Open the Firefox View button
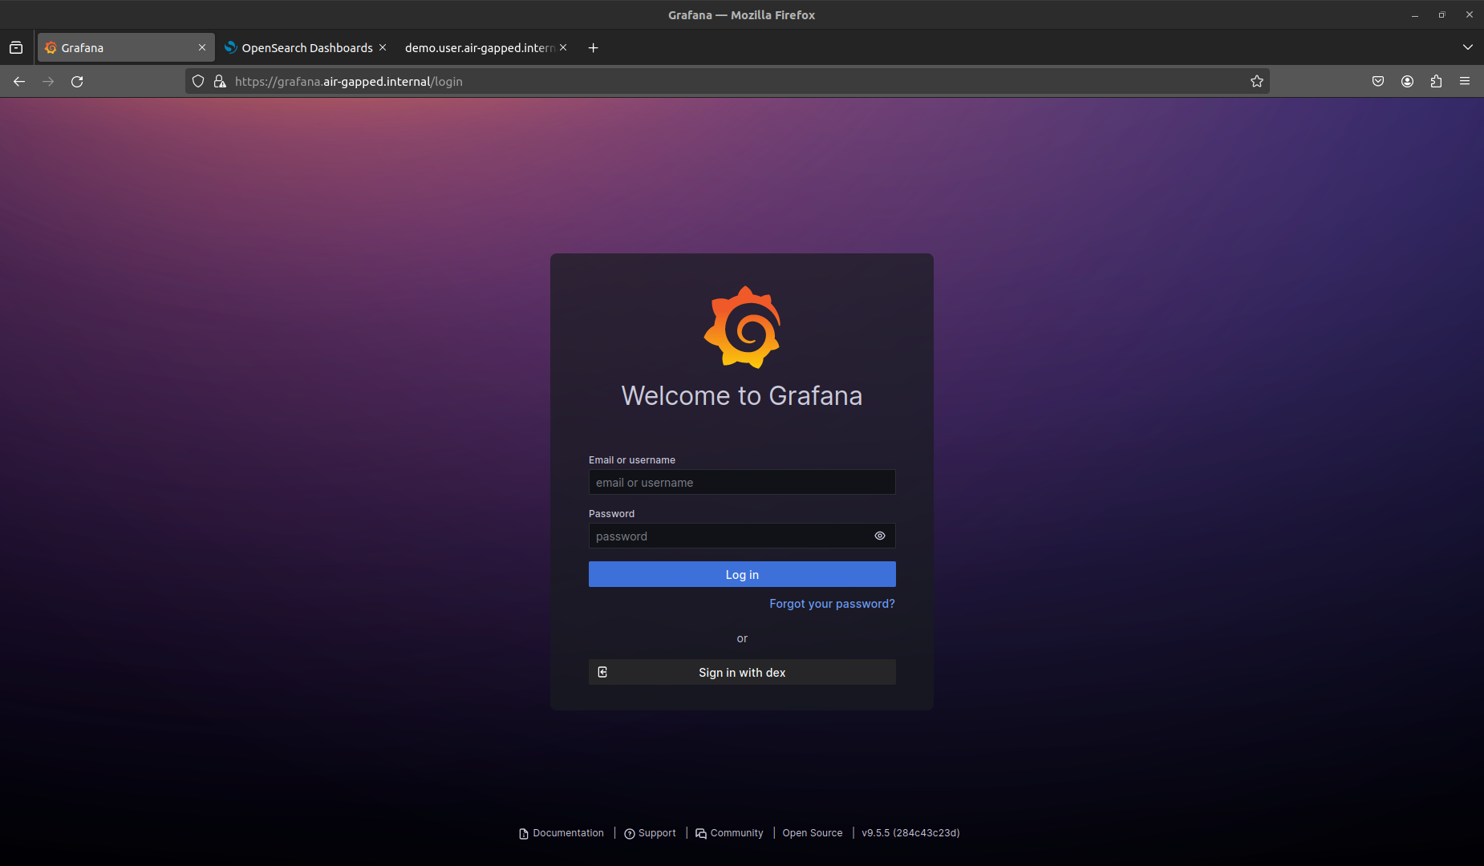This screenshot has width=1484, height=866. [16, 47]
